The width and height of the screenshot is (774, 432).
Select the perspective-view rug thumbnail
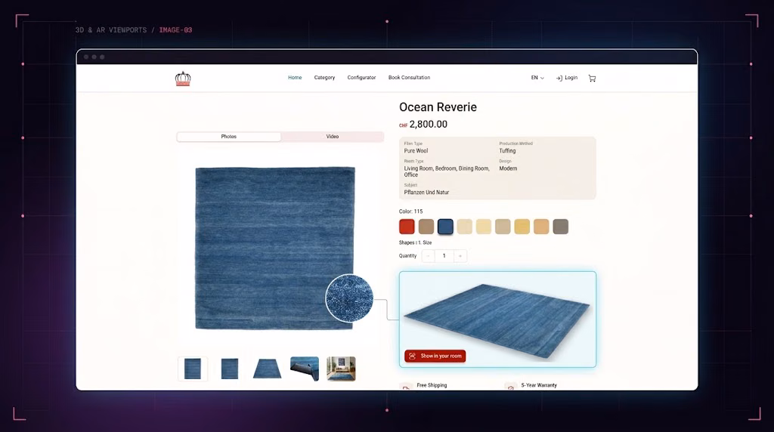point(267,369)
